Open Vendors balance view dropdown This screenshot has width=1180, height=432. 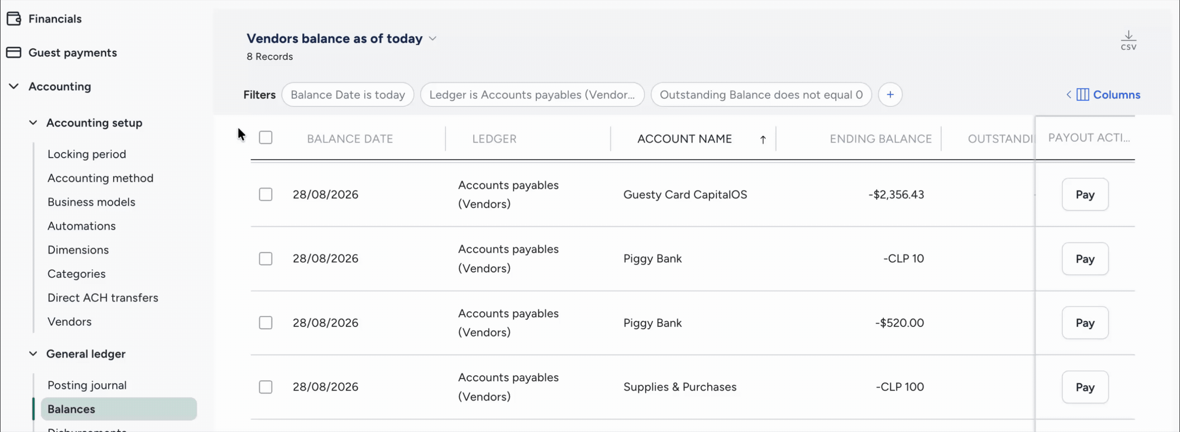432,39
